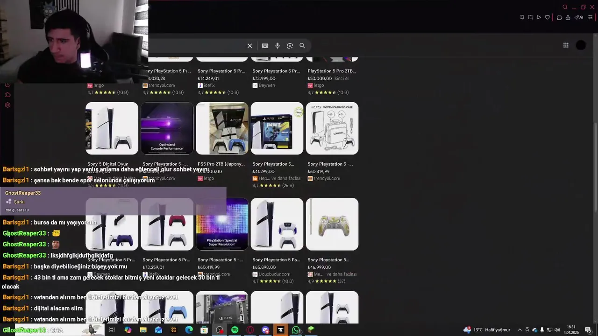Viewport: 598px width, 336px height.
Task: Open the weather widget showing 13°C
Action: 487,330
